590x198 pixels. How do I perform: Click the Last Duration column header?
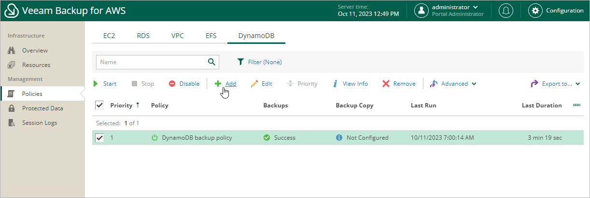click(542, 105)
